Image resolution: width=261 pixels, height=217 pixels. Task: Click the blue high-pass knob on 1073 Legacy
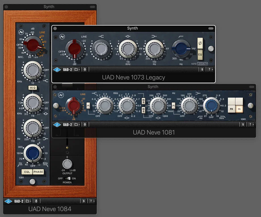click(181, 49)
